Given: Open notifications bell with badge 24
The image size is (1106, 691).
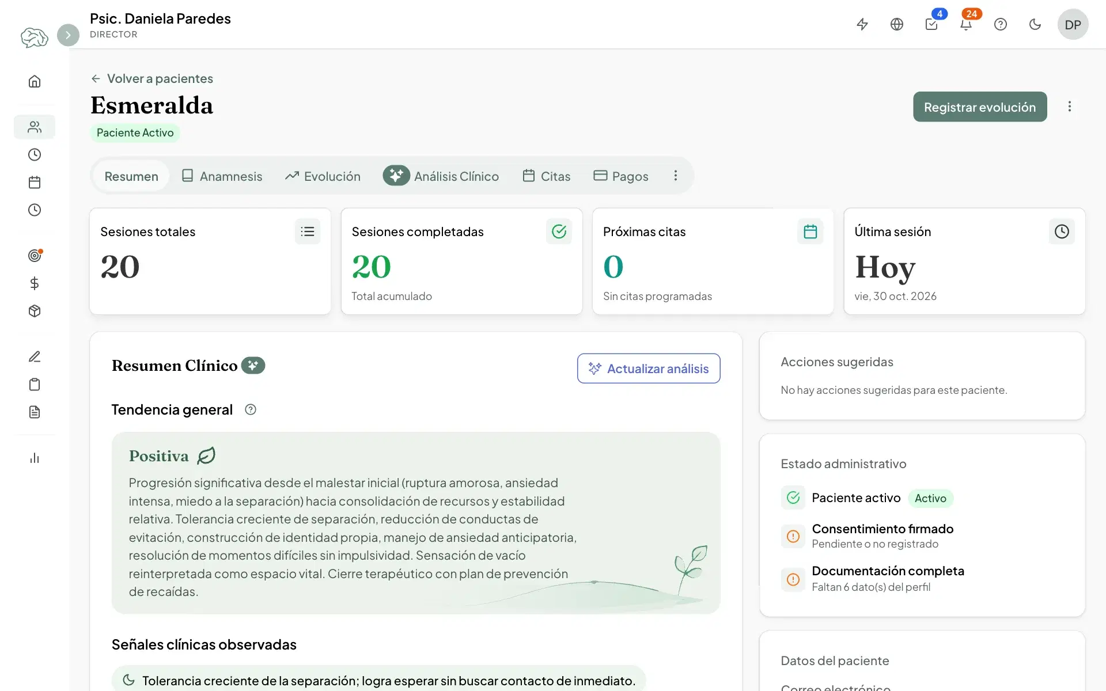Looking at the screenshot, I should point(966,24).
